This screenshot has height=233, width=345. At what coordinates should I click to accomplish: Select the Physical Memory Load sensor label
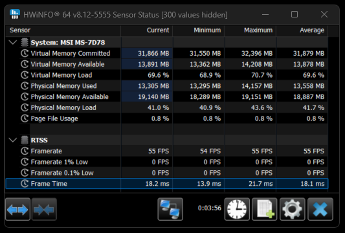63,107
